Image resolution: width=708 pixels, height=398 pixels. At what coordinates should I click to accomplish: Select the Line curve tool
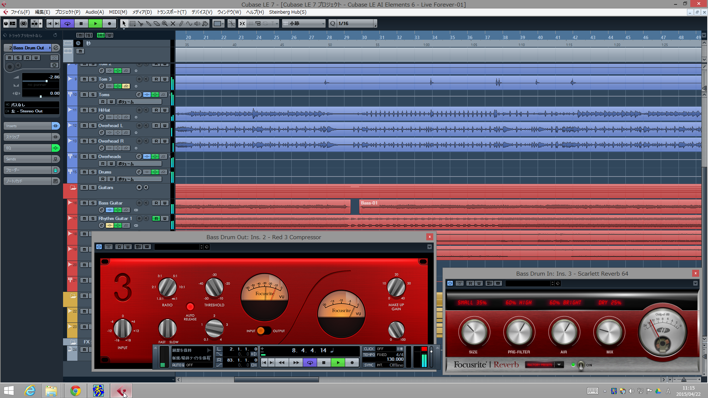click(x=189, y=24)
